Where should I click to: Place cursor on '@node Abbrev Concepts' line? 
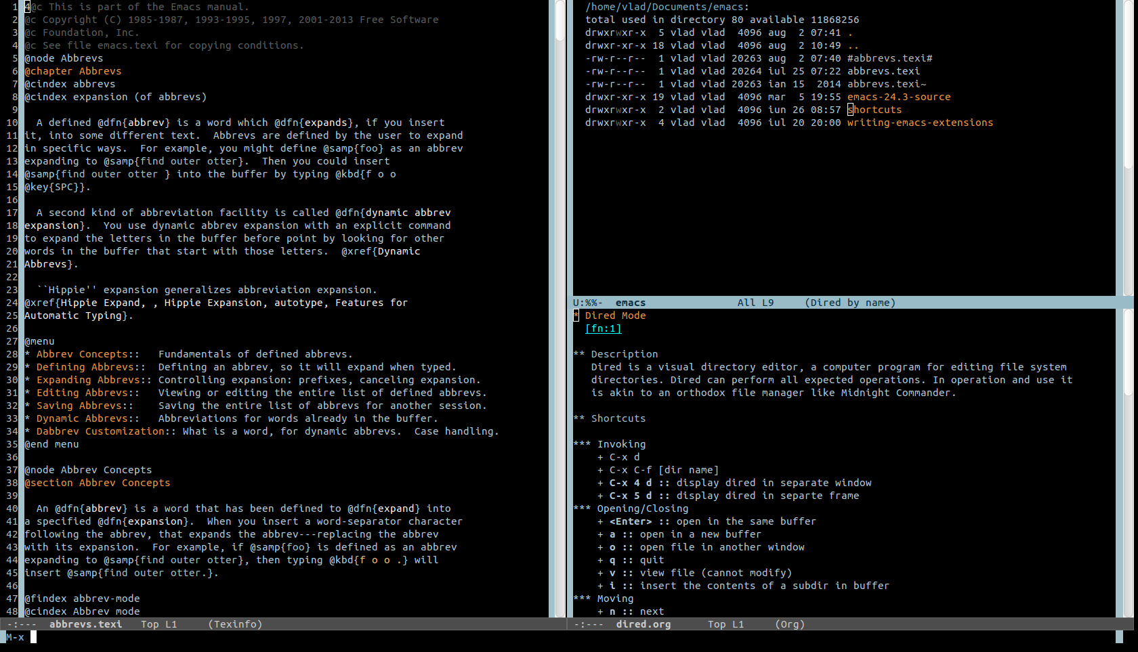tap(88, 470)
